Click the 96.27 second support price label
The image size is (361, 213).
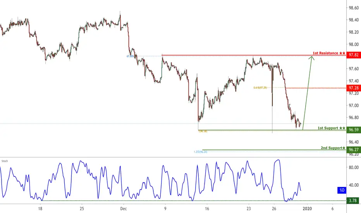(x=353, y=149)
